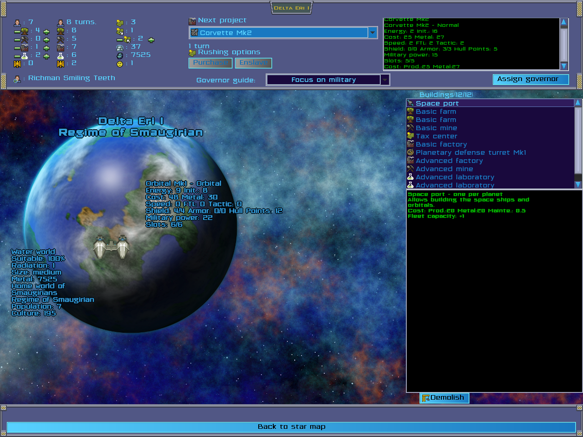Screen dimensions: 583x437
Task: Click the Demolish button
Action: pos(444,398)
